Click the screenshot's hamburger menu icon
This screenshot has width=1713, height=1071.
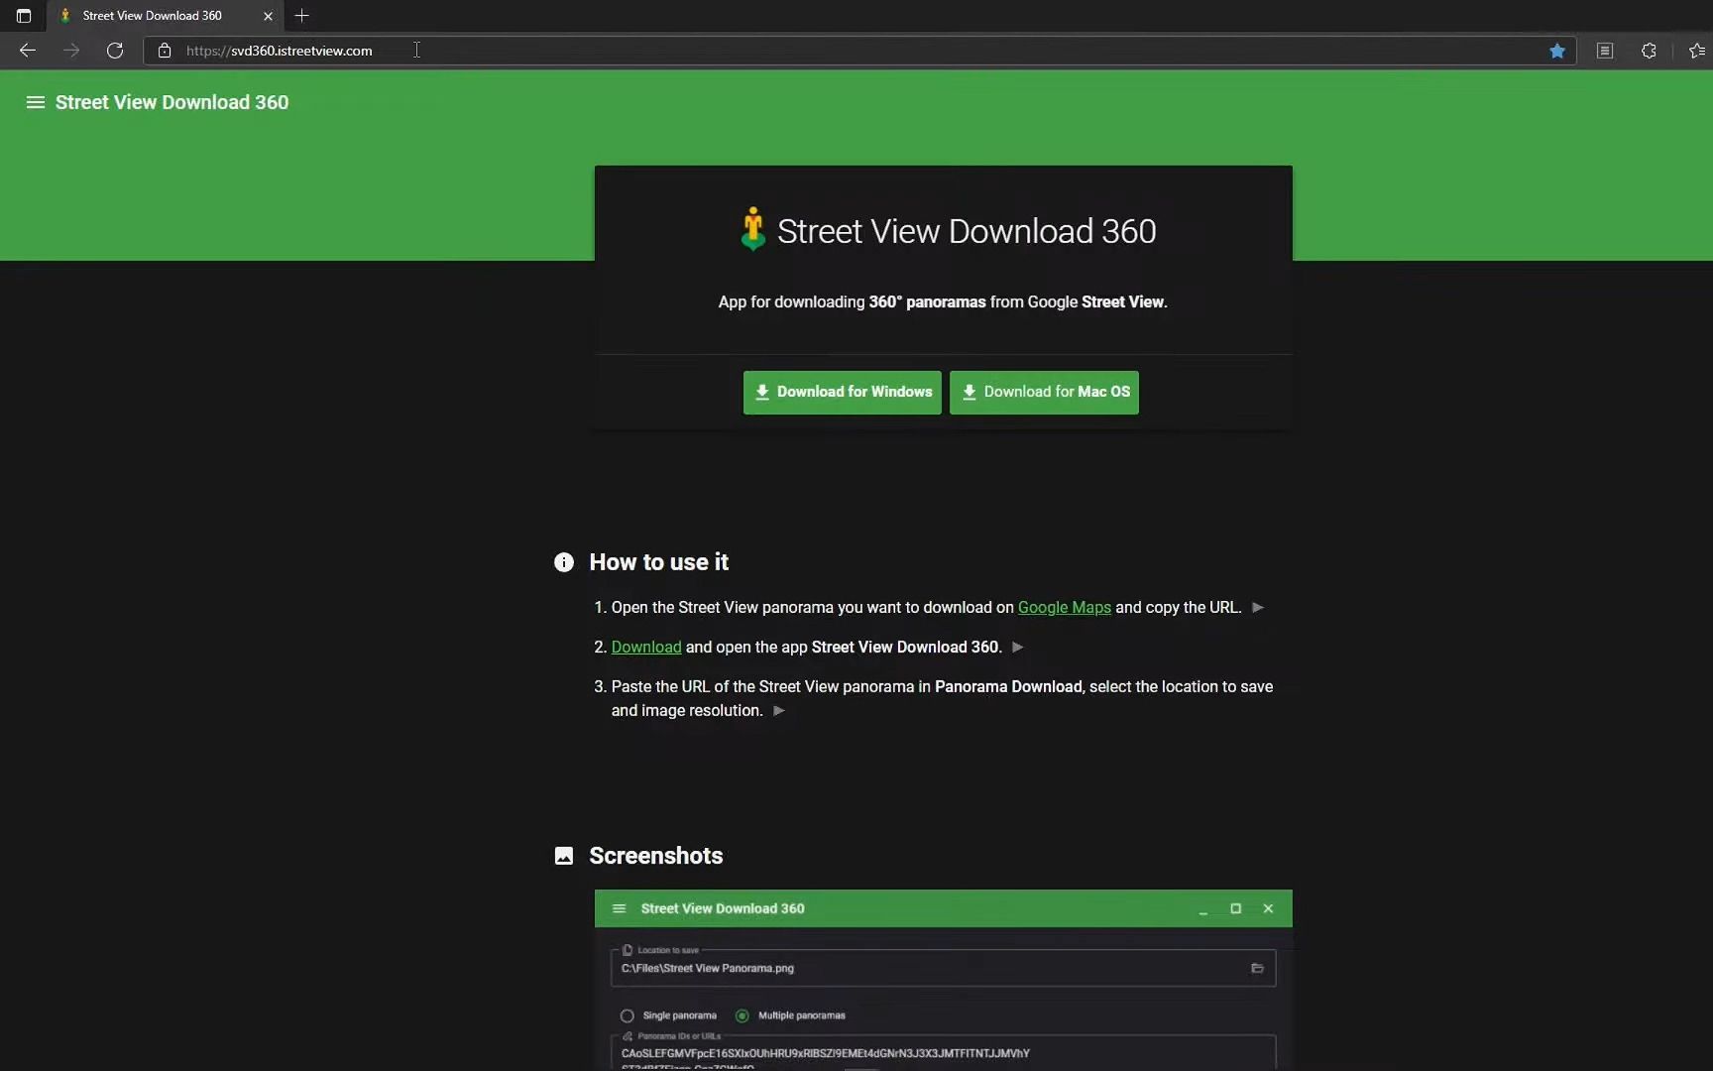point(620,909)
